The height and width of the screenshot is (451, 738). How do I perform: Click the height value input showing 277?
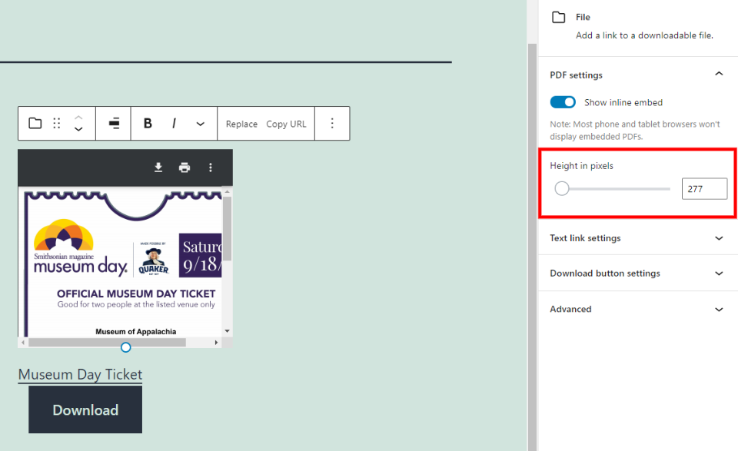[704, 188]
